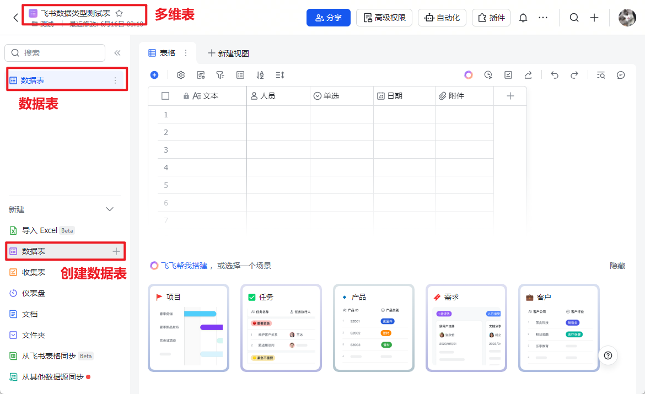Click the top-right plus create icon
The image size is (645, 394).
(594, 18)
